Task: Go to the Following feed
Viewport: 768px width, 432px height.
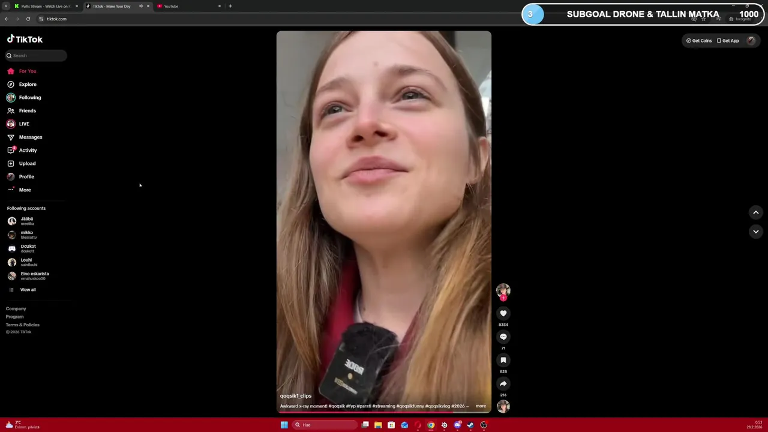Action: click(24, 97)
